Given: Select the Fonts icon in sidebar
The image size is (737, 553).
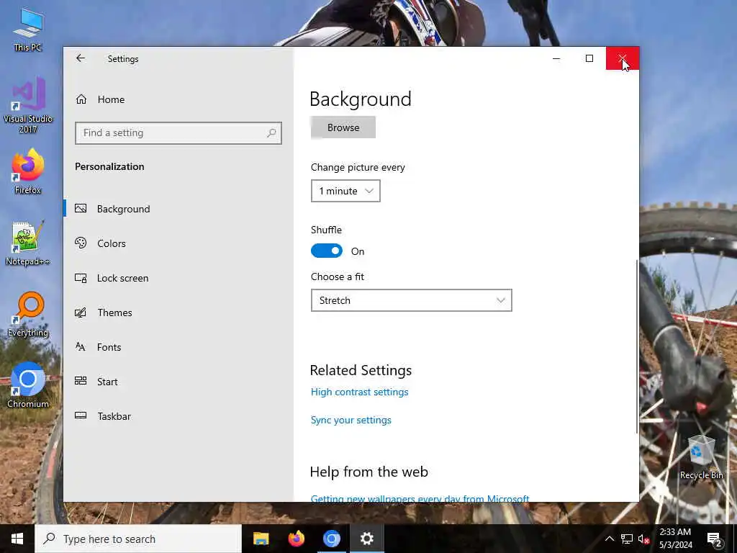Looking at the screenshot, I should [81, 347].
